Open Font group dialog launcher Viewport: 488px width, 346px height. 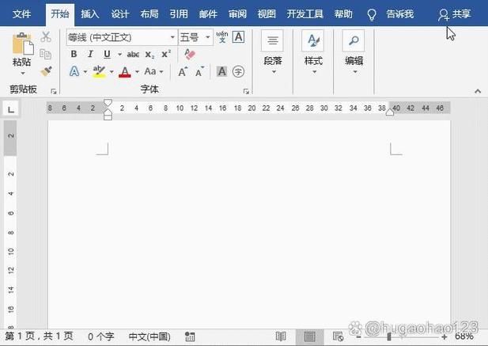click(246, 91)
